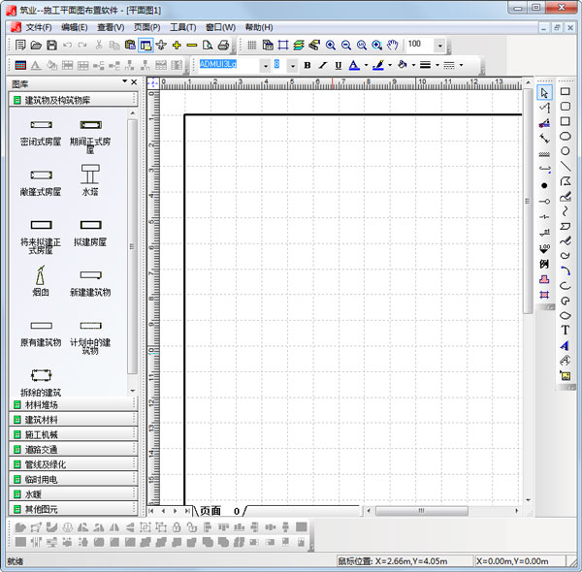This screenshot has height=572, width=582.
Task: Toggle Bold text formatting
Action: coord(307,65)
